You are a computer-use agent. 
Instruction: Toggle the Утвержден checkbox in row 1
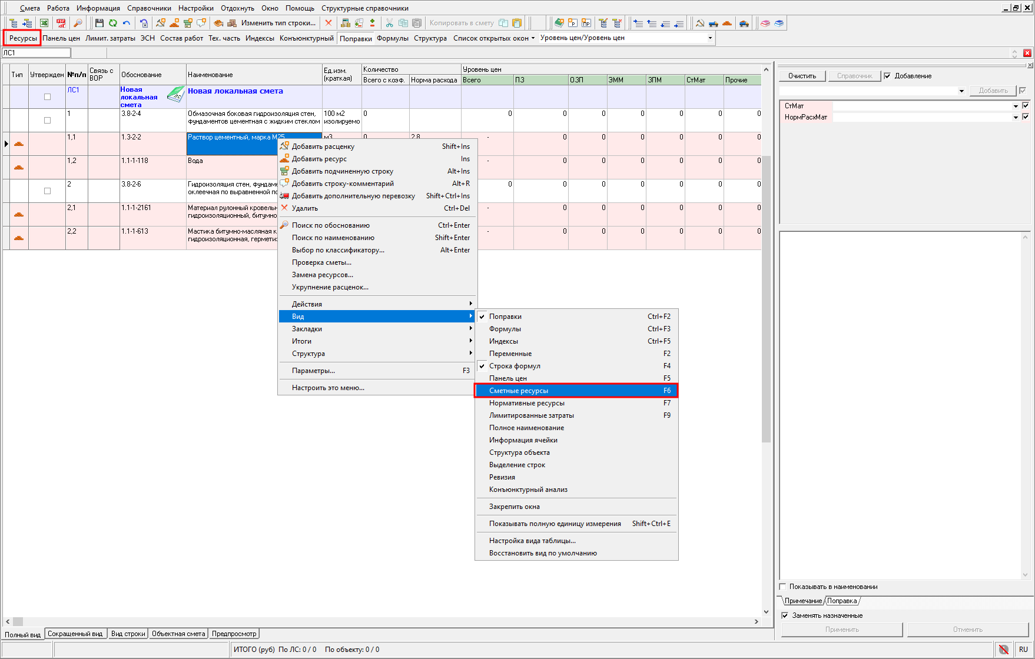(47, 120)
